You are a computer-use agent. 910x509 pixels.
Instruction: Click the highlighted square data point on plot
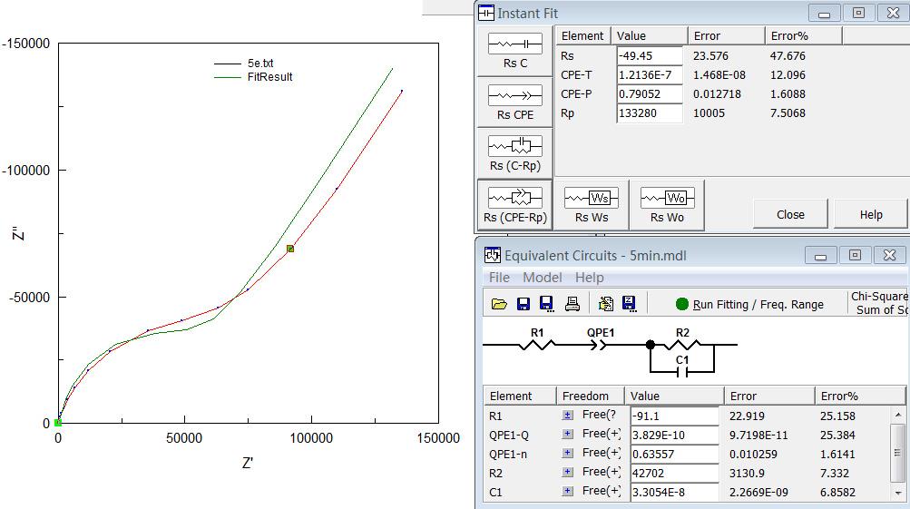coord(290,249)
